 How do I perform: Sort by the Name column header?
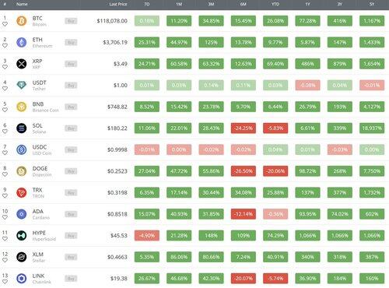coord(22,4)
